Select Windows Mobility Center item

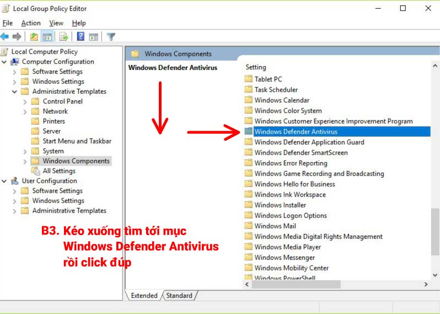coord(291,268)
